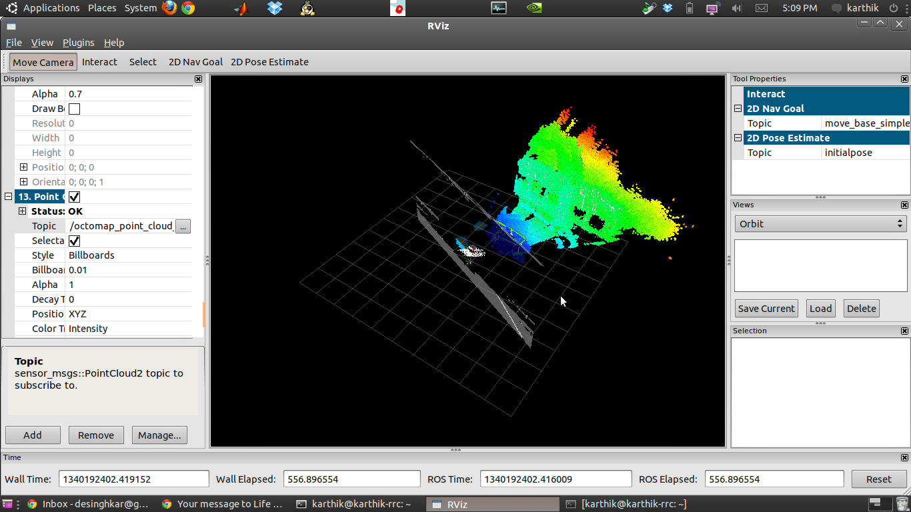
Task: Open the Orbit view type dropdown
Action: coord(820,224)
